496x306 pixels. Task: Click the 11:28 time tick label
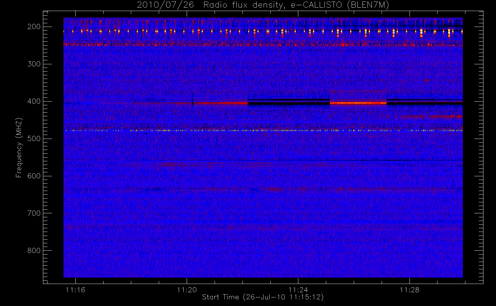[x=410, y=290]
